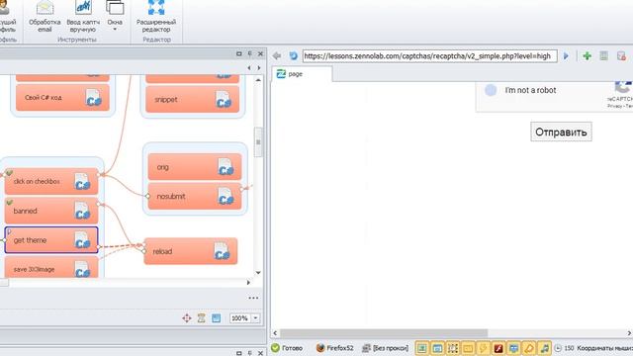
Task: Select the 'snippet' action block
Action: click(193, 99)
